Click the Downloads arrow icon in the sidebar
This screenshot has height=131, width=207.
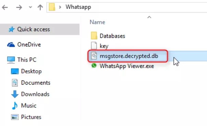[x=15, y=94]
